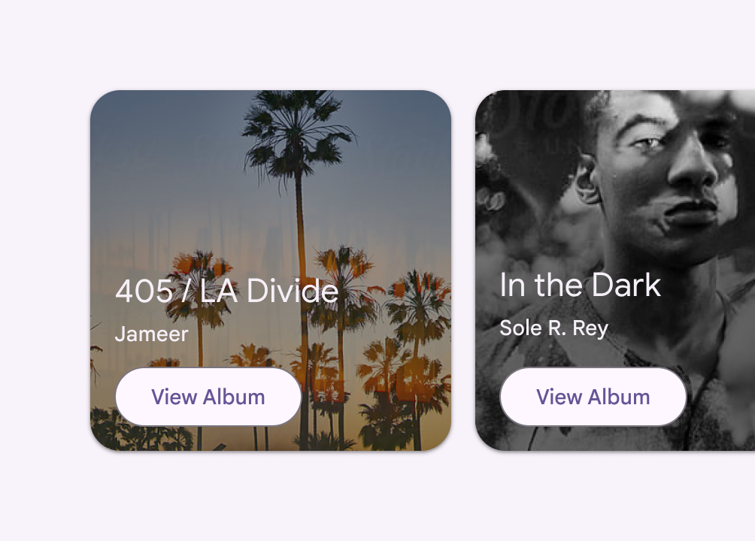Click artist name Jameer
The width and height of the screenshot is (755, 541).
click(x=151, y=334)
